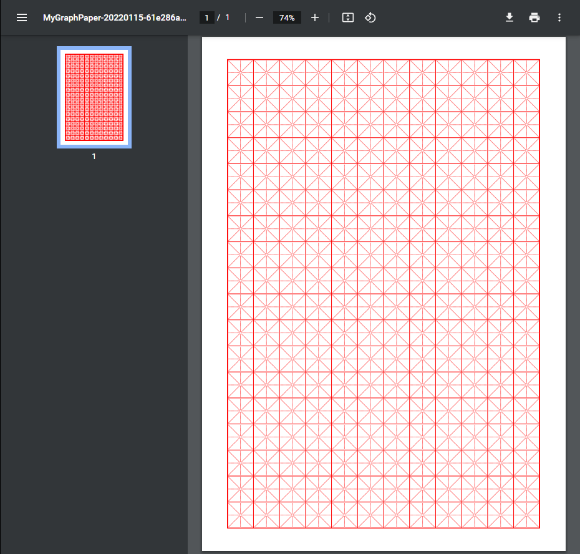Click the fit to page icon

point(348,17)
